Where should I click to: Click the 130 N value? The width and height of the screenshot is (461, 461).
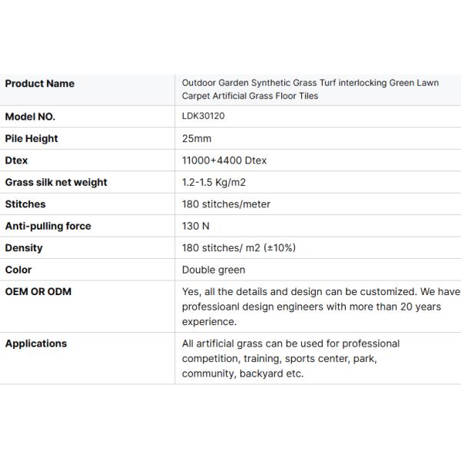click(195, 227)
